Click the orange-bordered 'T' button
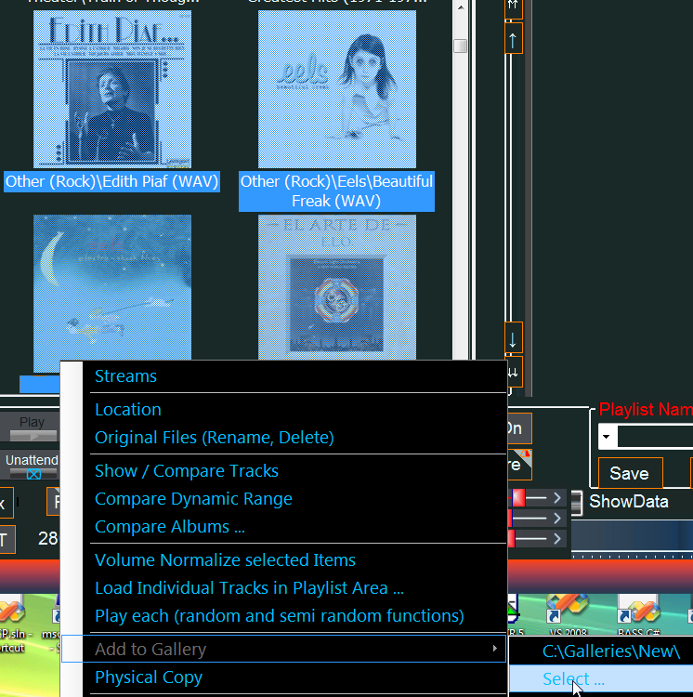Image resolution: width=693 pixels, height=697 pixels. pyautogui.click(x=7, y=540)
